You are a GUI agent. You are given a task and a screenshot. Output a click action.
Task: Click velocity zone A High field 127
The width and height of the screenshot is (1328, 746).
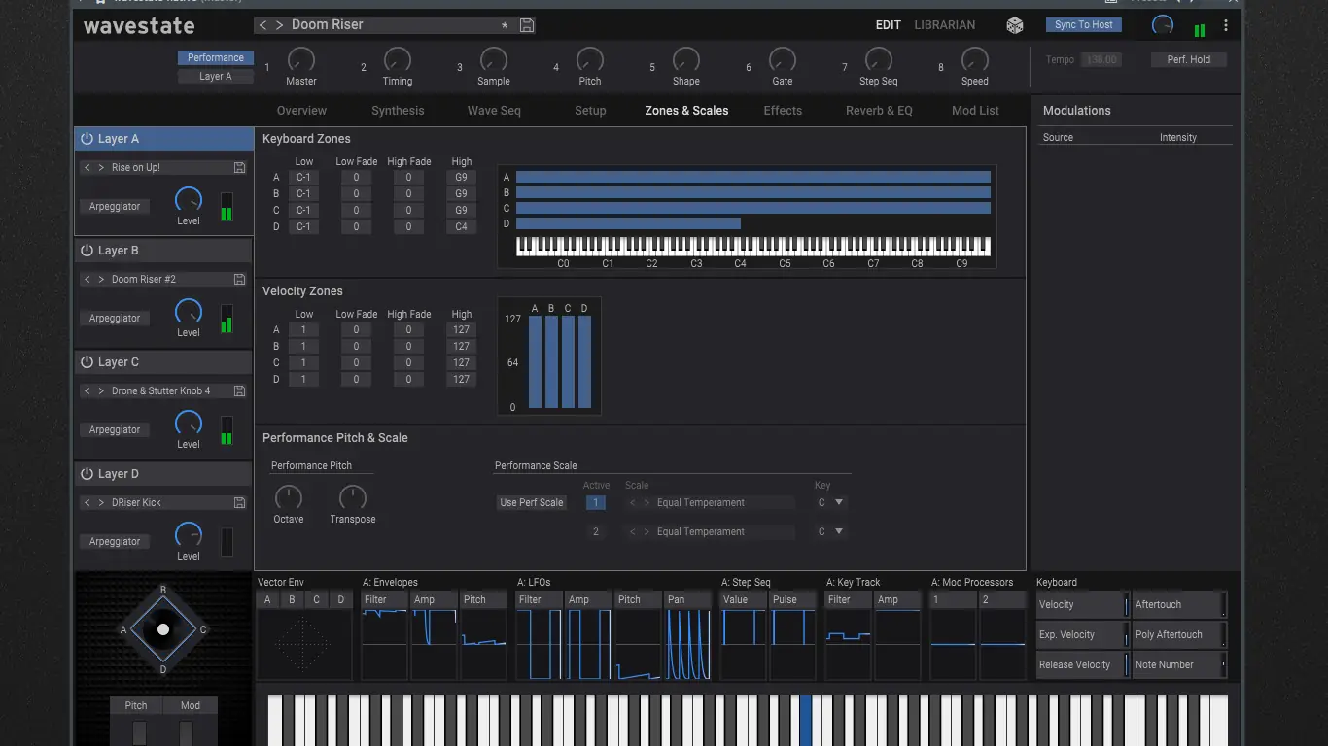[461, 330]
